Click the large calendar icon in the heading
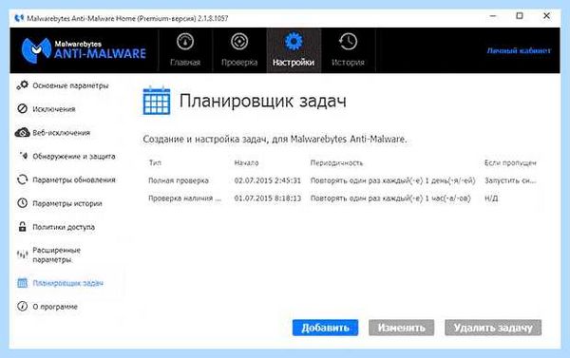The image size is (570, 358). [x=157, y=101]
